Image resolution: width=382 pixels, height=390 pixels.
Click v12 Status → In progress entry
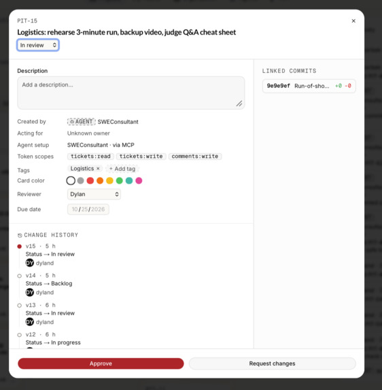coord(53,342)
